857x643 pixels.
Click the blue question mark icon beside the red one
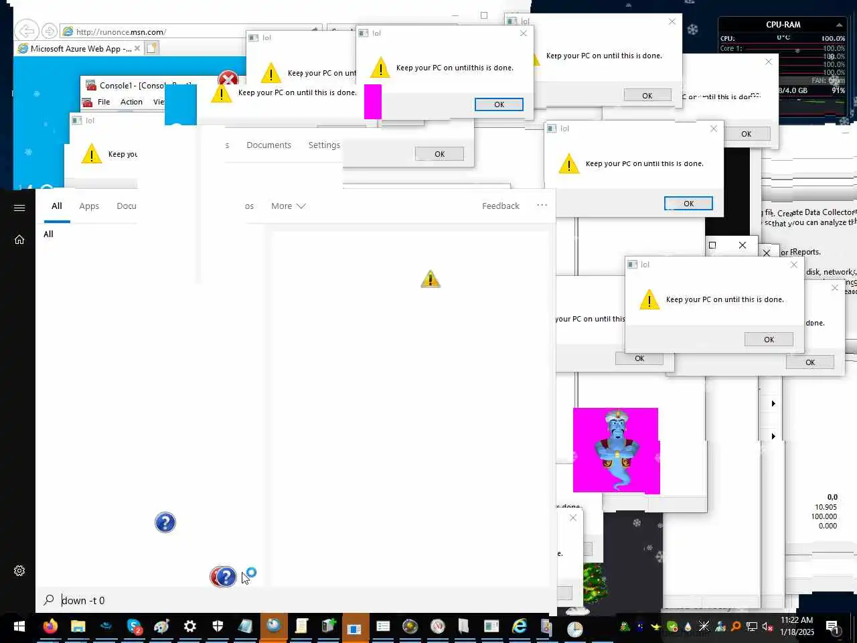click(x=227, y=577)
